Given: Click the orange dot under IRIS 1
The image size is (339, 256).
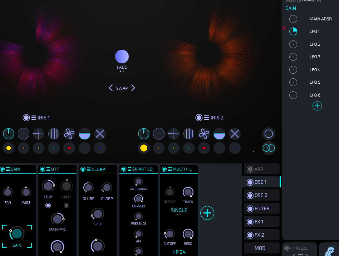Looking at the screenshot, I should pos(24,148).
